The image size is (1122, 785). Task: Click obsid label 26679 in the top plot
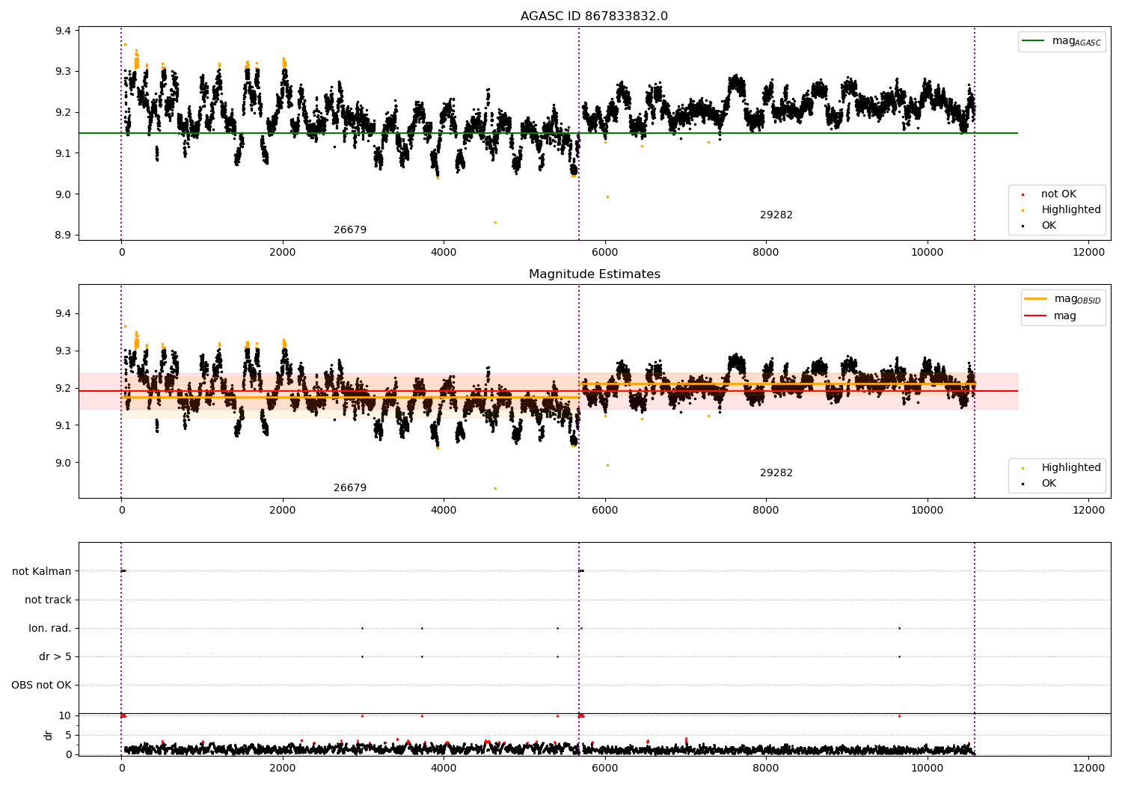pos(350,230)
